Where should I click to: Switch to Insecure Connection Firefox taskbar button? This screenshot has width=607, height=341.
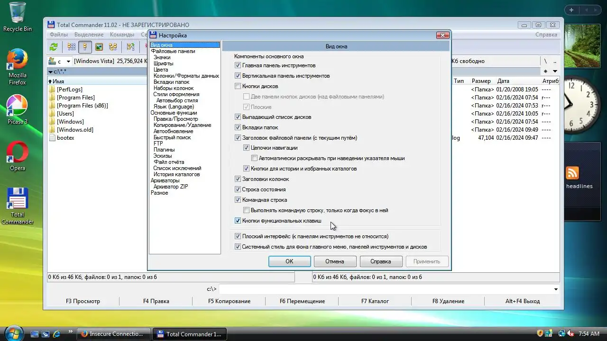(x=114, y=334)
